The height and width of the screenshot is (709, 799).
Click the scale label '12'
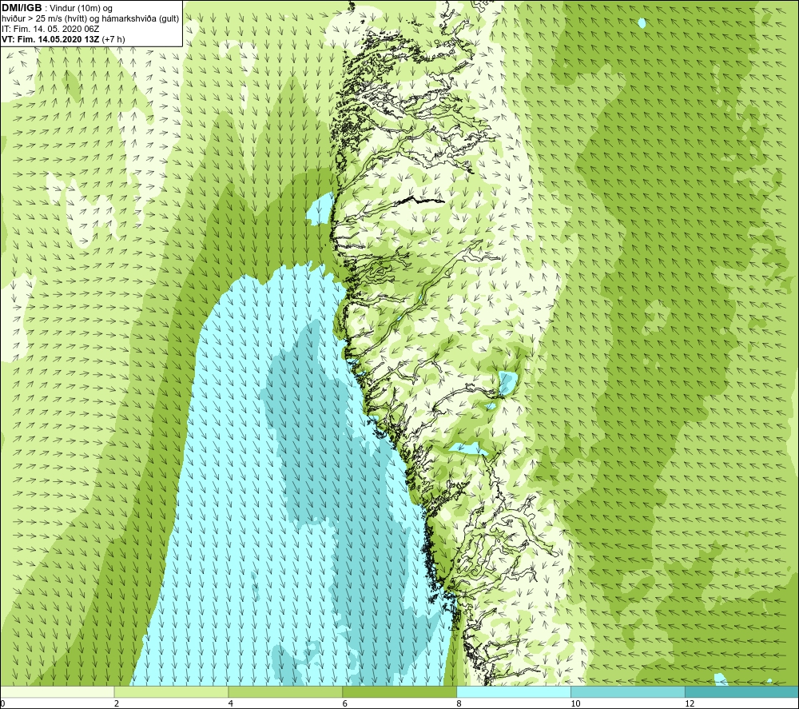(690, 703)
